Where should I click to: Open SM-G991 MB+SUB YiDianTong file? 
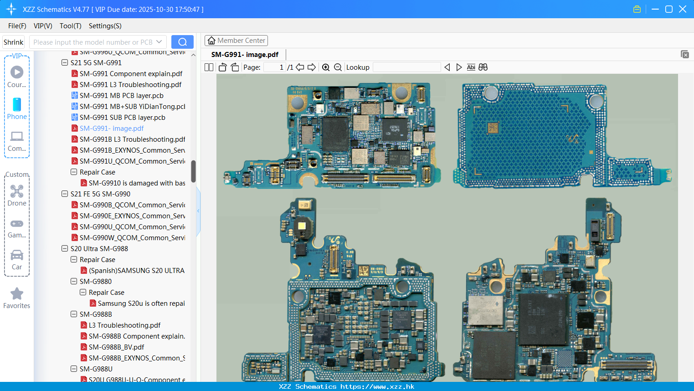pos(128,107)
